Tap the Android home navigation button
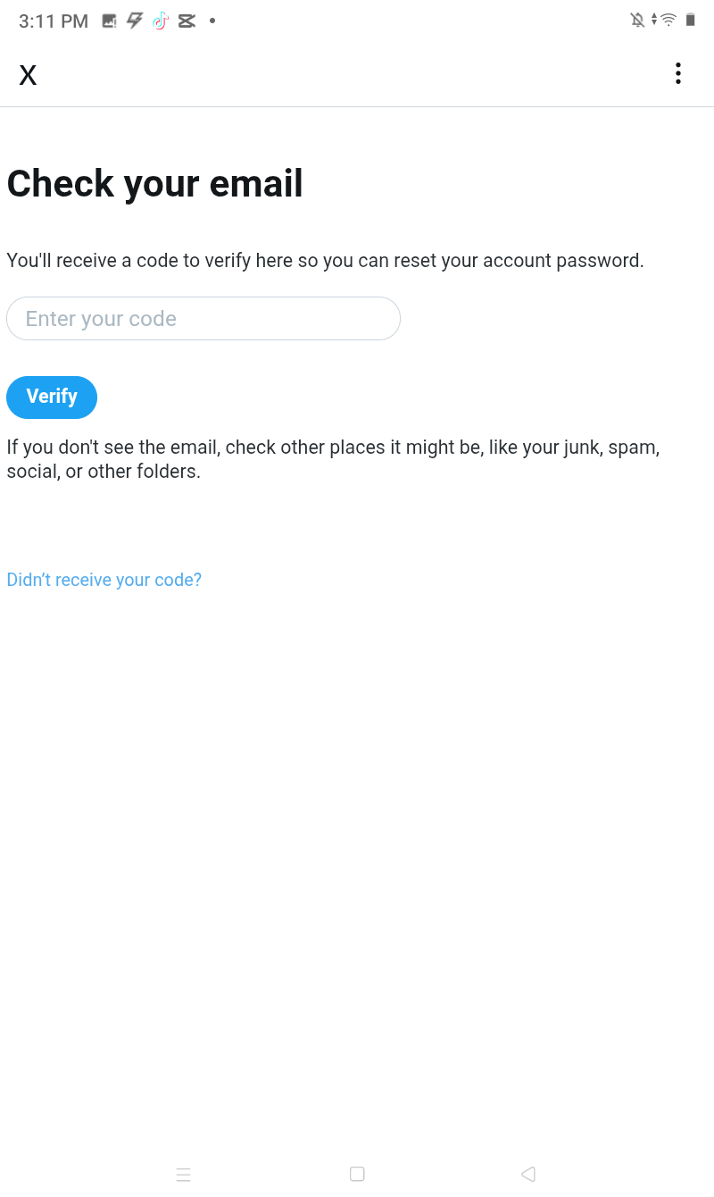 [x=357, y=1174]
